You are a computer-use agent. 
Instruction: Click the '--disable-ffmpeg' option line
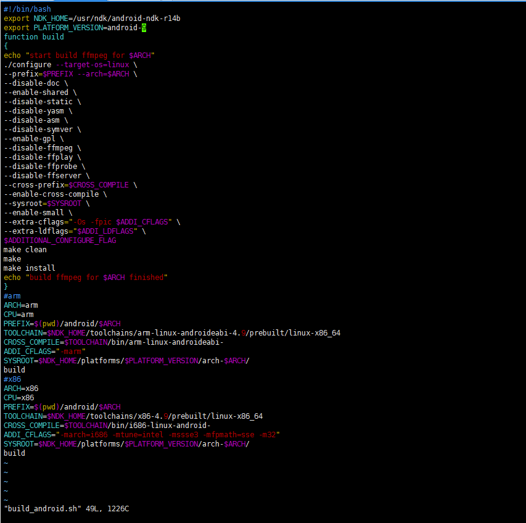pyautogui.click(x=43, y=148)
